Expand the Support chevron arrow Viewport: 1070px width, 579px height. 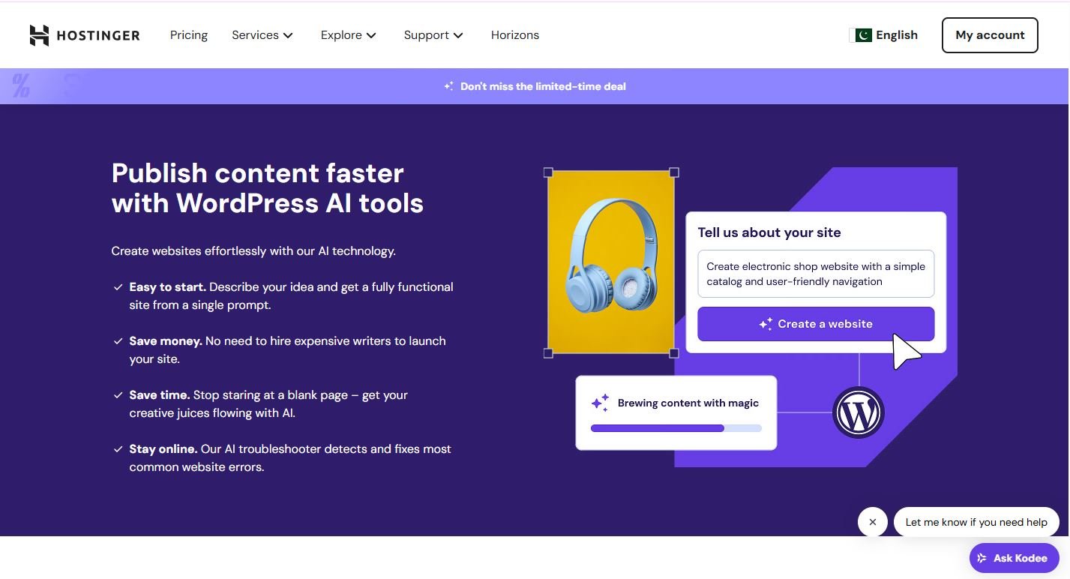(x=458, y=35)
